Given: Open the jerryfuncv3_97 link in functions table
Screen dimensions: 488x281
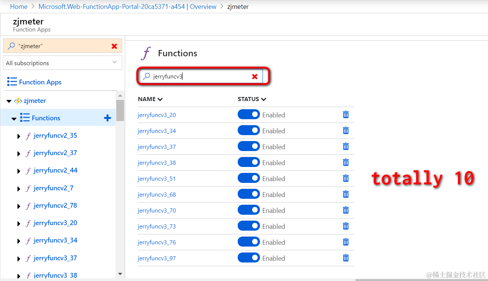Looking at the screenshot, I should tap(157, 258).
